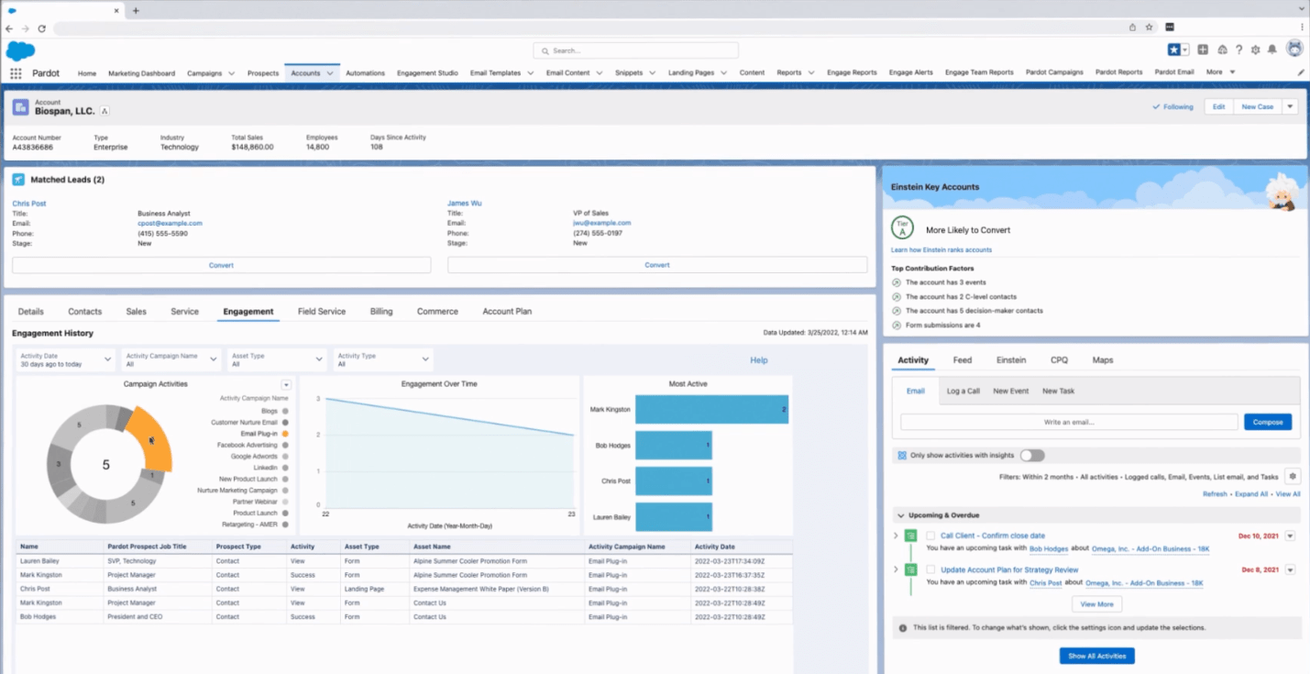Click the orange Email Plug-in donut segment
The image size is (1310, 674).
(150, 439)
